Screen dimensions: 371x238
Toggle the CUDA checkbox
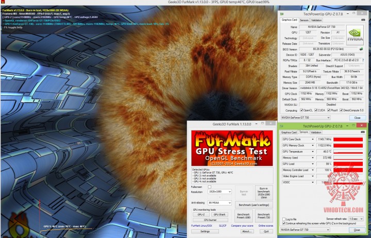(316, 110)
